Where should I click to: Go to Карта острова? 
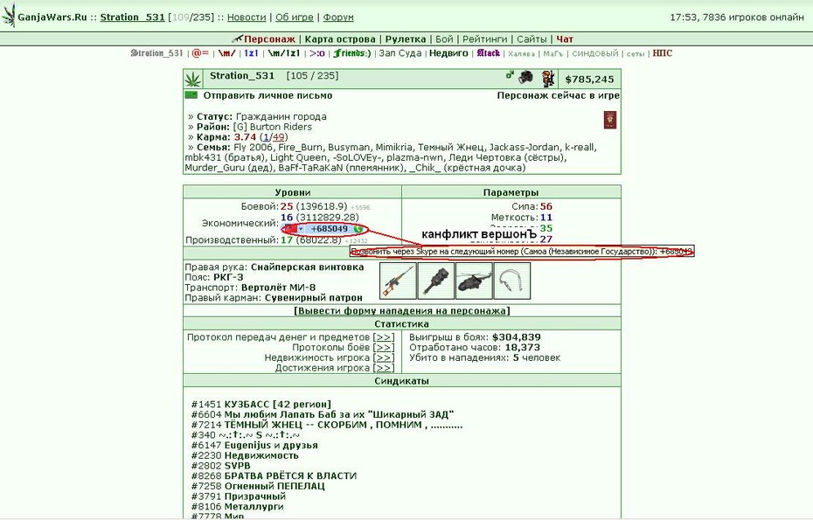coord(340,38)
